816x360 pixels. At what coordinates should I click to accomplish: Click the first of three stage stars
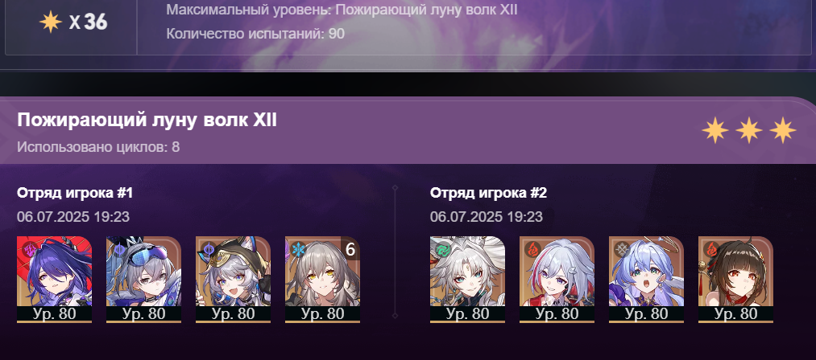[x=715, y=130]
